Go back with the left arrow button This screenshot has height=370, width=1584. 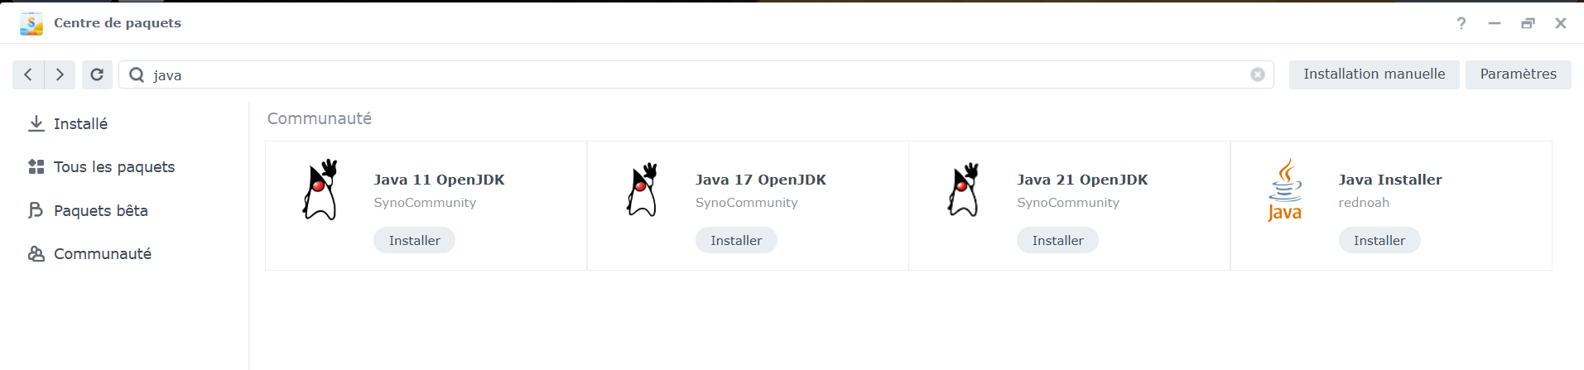28,74
